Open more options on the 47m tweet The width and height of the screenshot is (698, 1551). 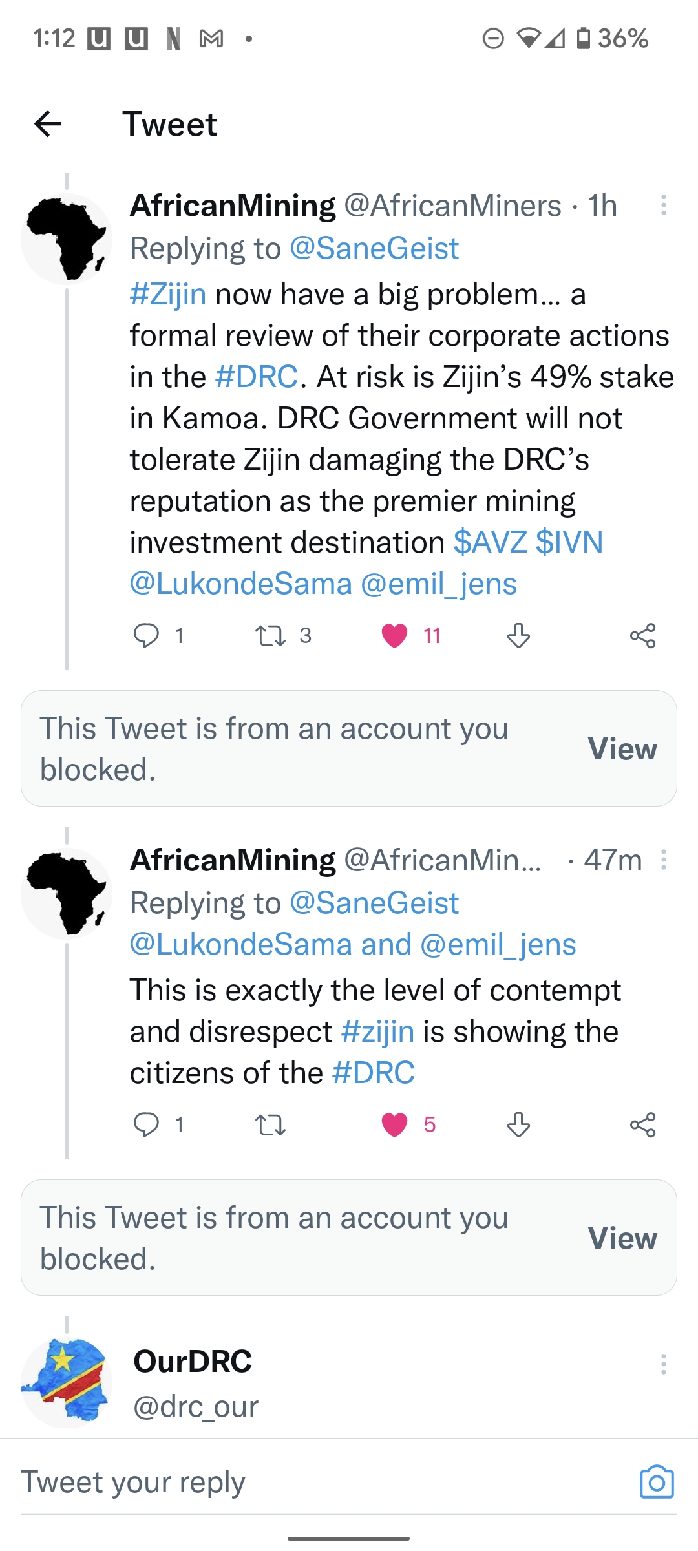663,860
